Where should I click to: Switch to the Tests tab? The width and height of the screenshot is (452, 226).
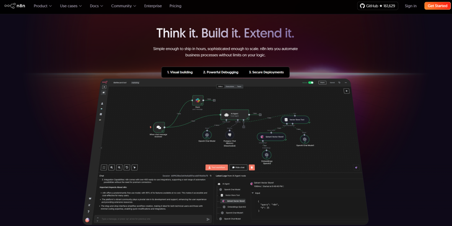coord(239,87)
